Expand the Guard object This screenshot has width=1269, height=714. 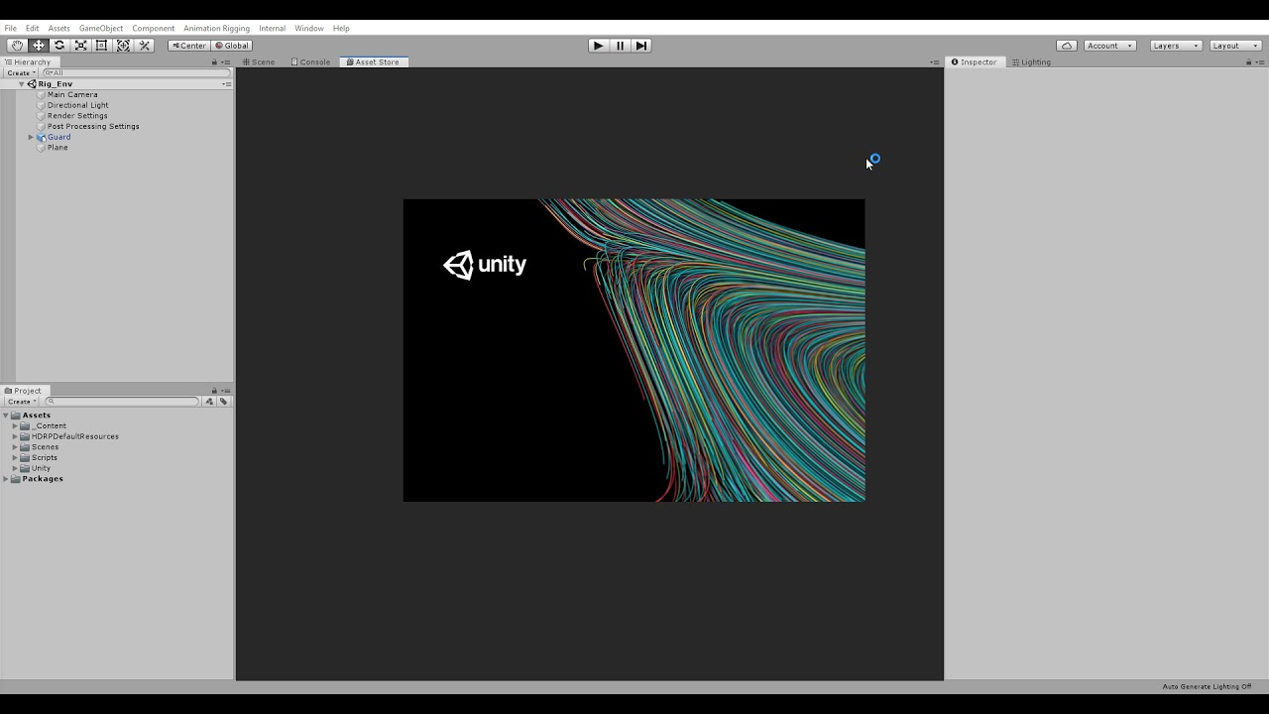click(31, 137)
